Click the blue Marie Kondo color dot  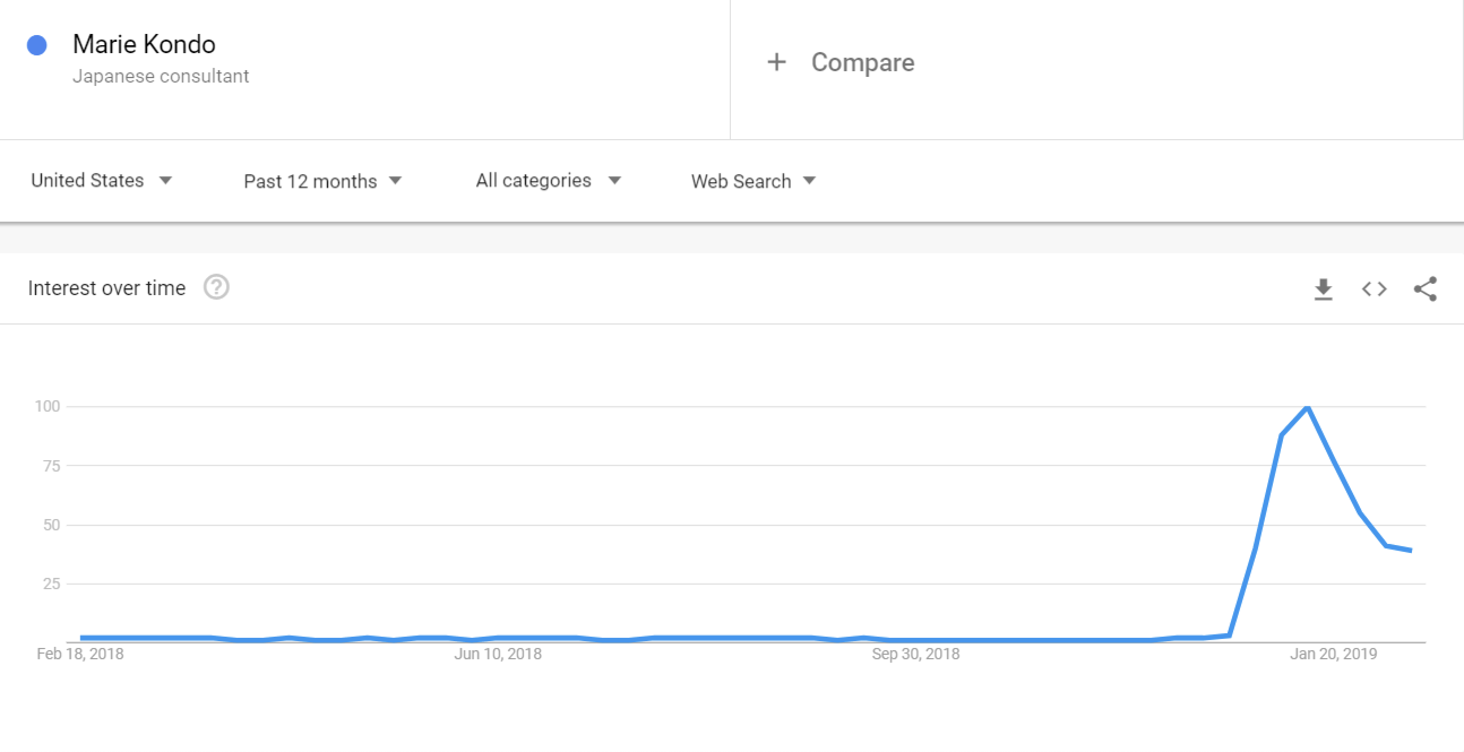click(x=37, y=45)
